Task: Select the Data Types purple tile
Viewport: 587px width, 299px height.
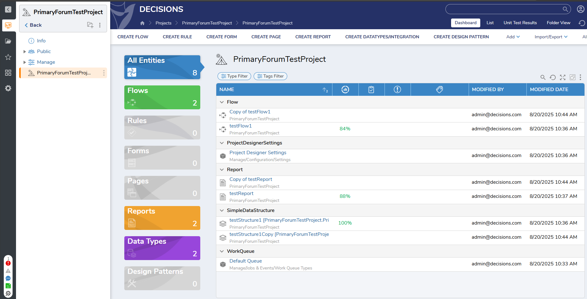Action: [x=162, y=248]
